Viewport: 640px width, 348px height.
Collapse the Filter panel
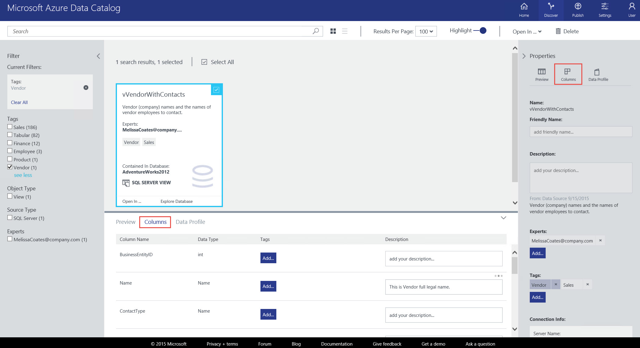click(x=98, y=56)
